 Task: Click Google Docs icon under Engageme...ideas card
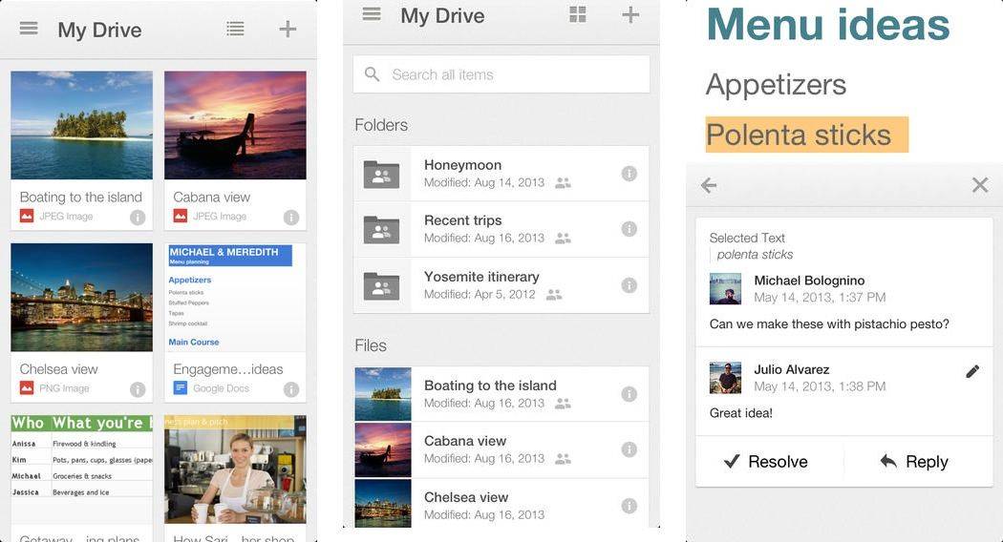point(181,388)
